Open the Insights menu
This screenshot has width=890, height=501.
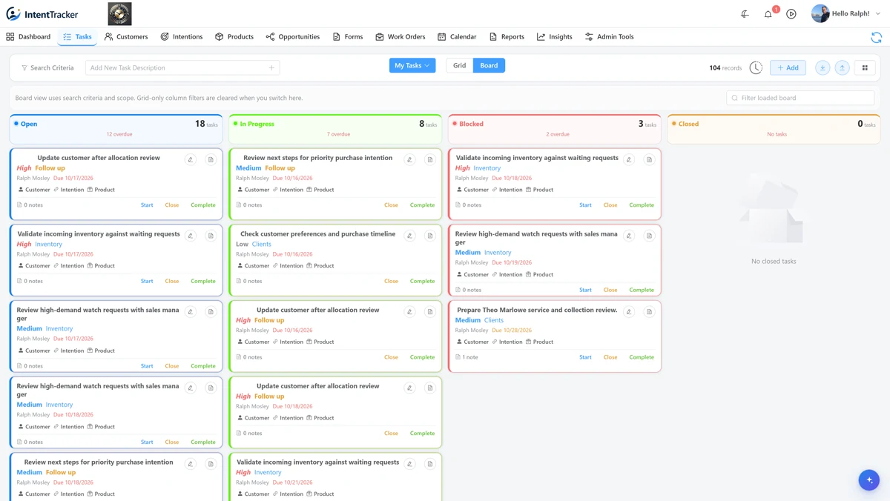555,36
